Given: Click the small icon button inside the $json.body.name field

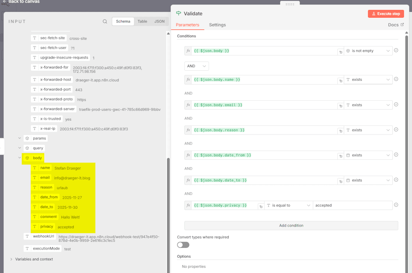Looking at the screenshot, I should tap(340, 80).
